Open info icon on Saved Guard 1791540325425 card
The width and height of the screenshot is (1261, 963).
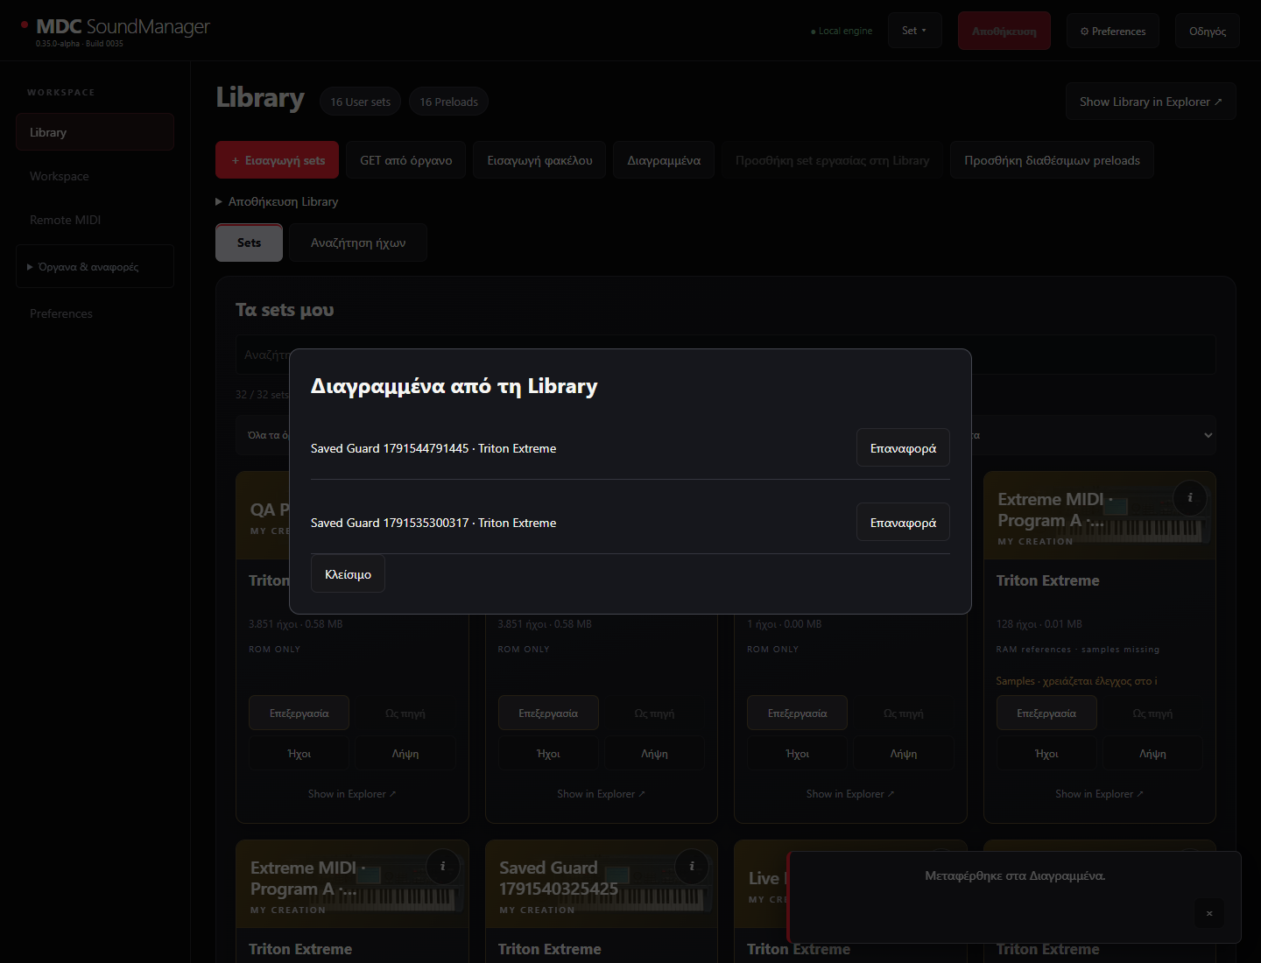coord(692,867)
